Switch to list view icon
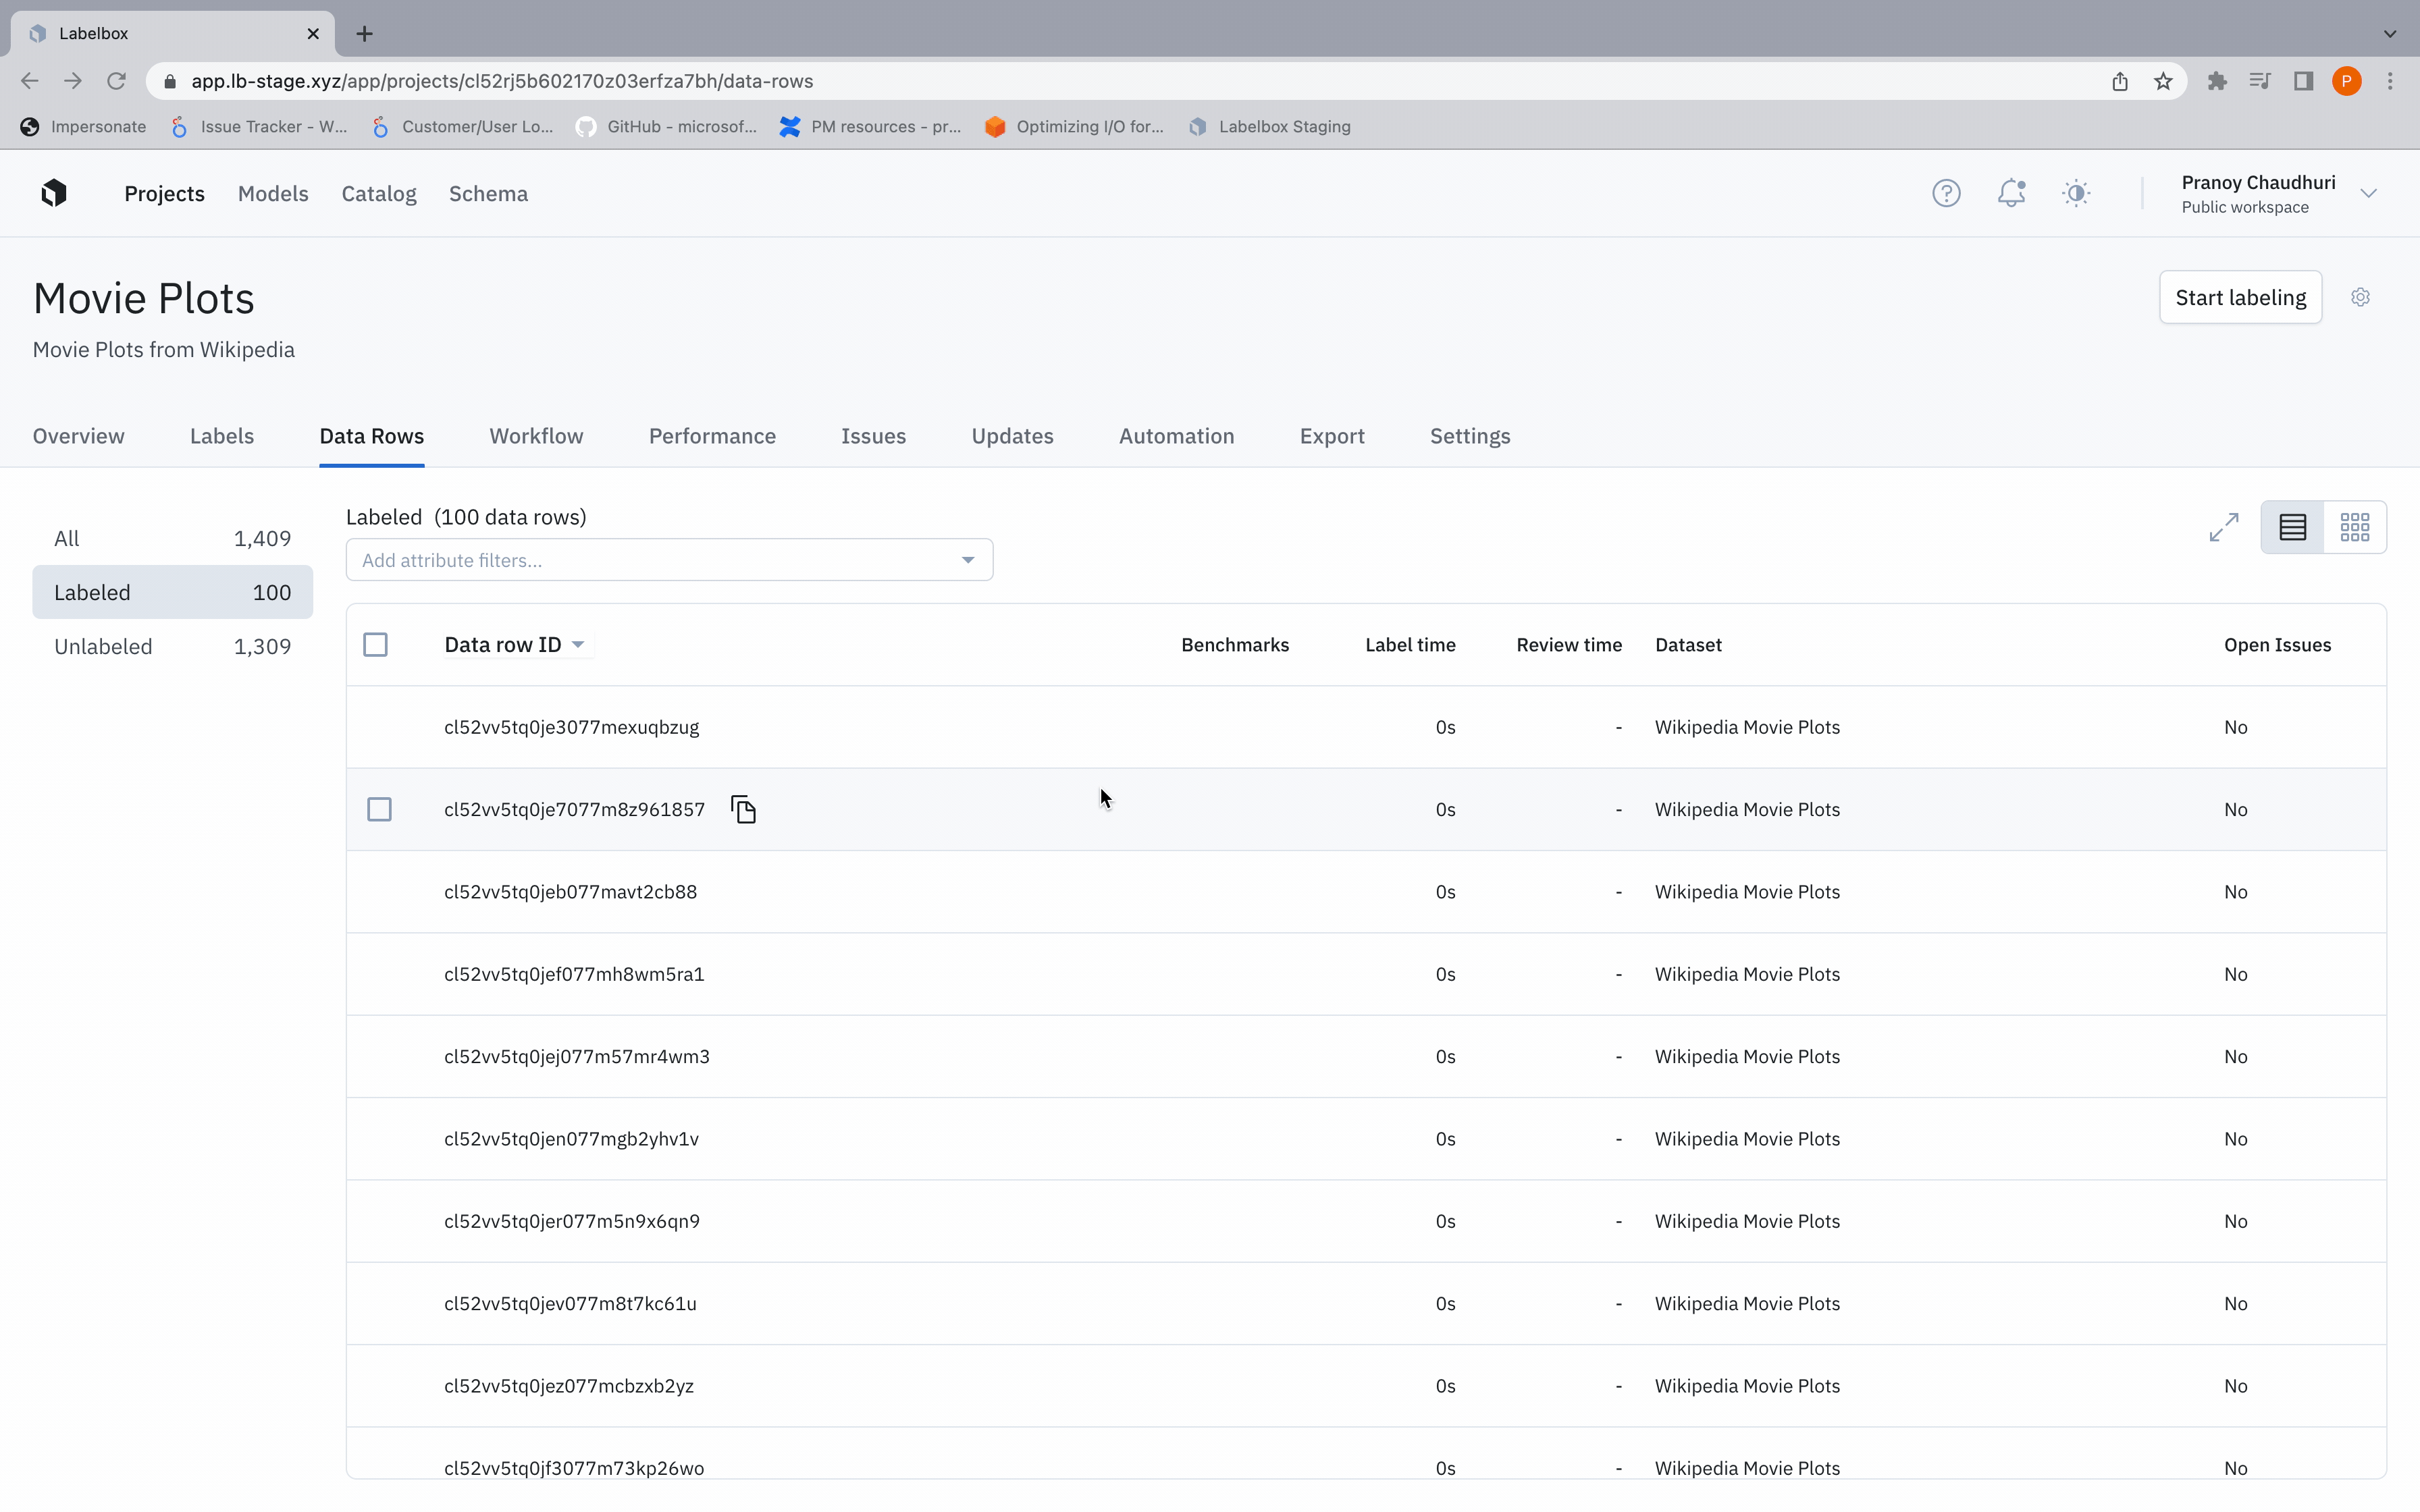This screenshot has height=1512, width=2420. 2292,527
